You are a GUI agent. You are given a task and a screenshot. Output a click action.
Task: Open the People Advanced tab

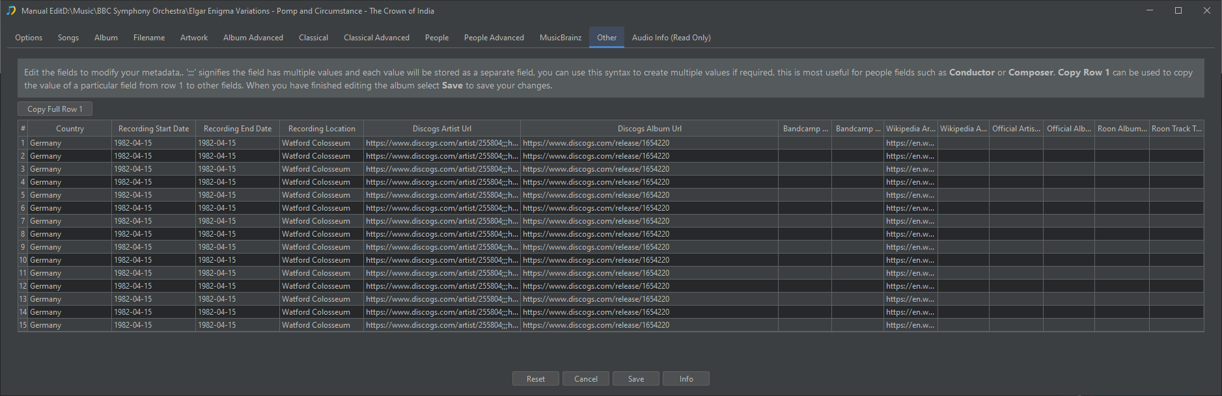coord(494,38)
